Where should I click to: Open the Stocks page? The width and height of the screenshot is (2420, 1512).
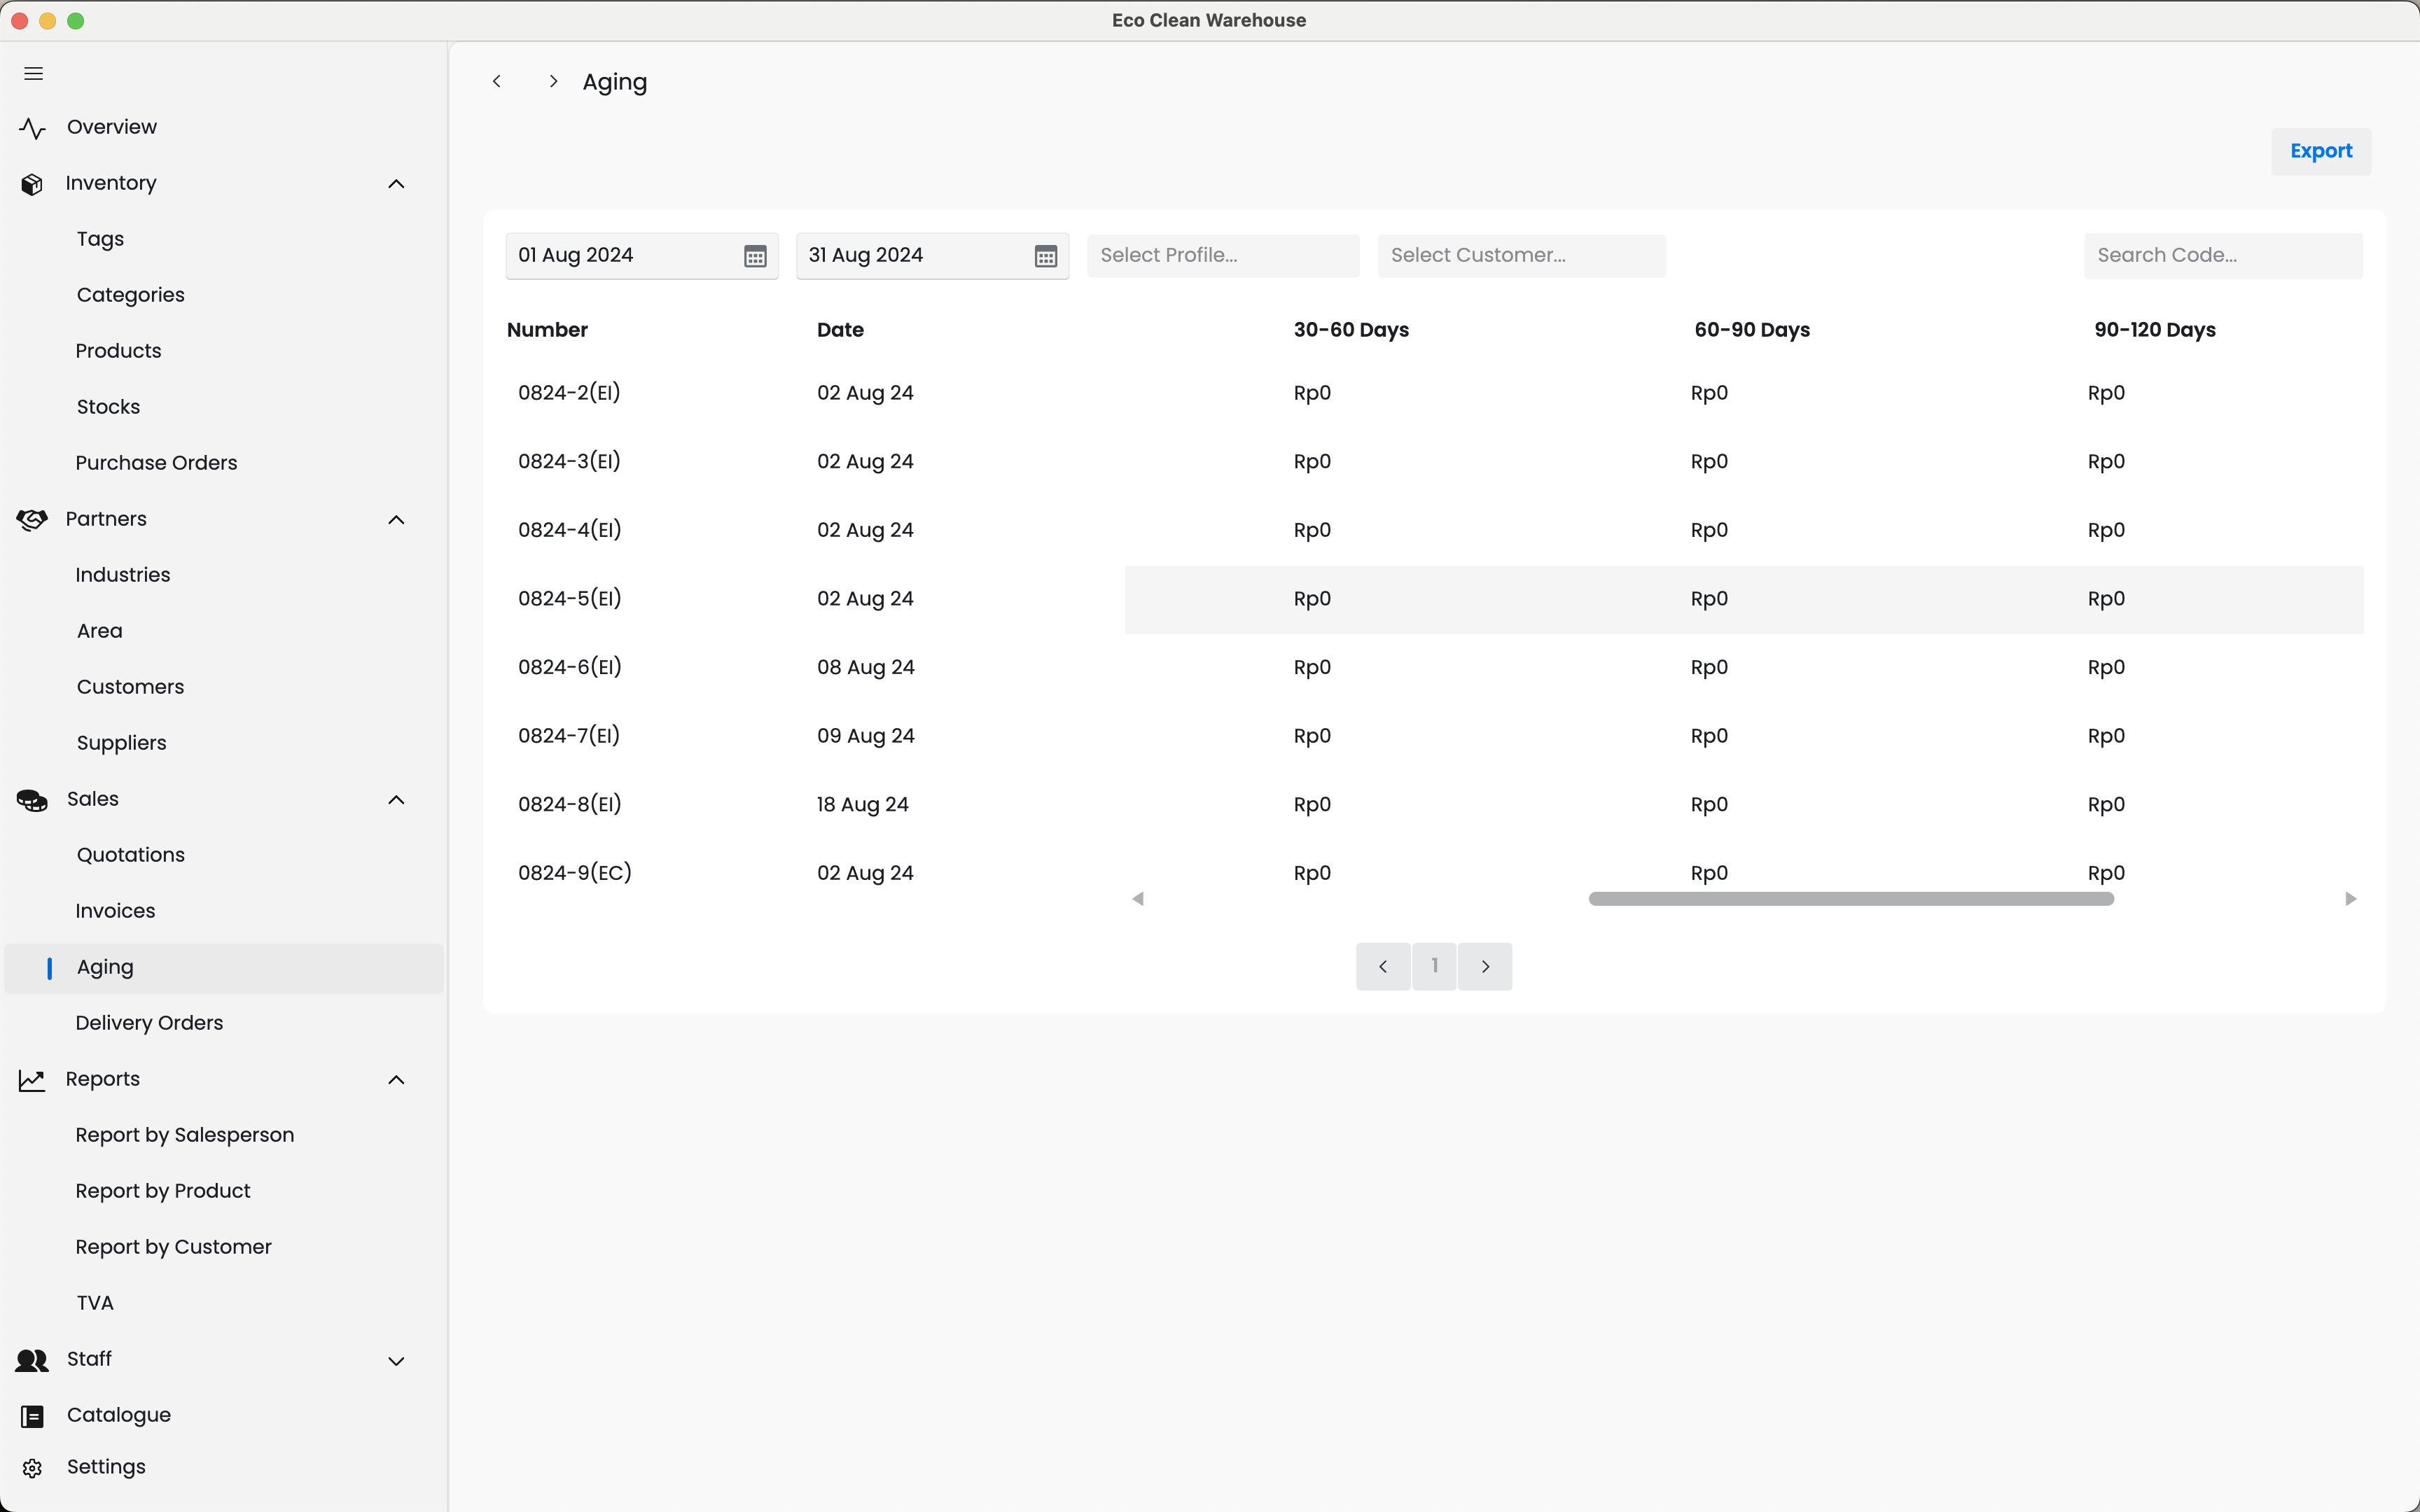pos(108,407)
